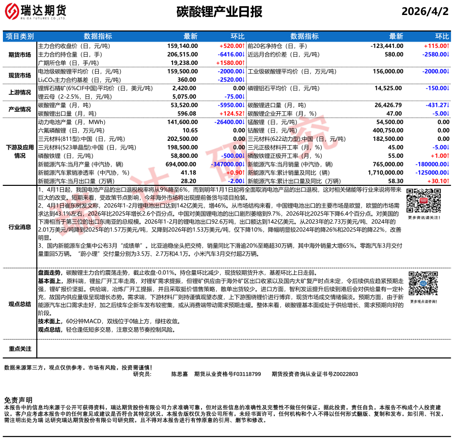Viewport: 453px width, 439px height.
Task: Select the 项目类别 column header
Action: (x=19, y=36)
